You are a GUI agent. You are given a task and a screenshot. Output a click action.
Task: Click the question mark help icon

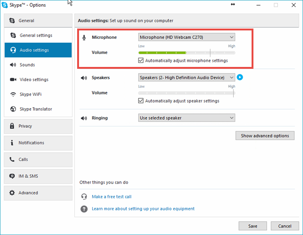(84, 209)
